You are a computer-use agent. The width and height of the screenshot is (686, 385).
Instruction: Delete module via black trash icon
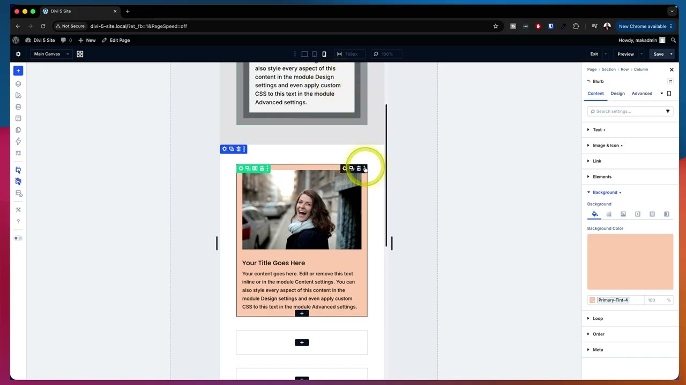point(359,168)
